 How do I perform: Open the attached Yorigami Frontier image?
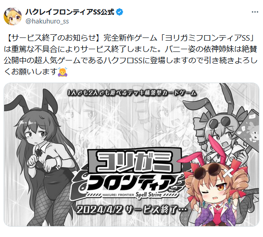click(131, 154)
